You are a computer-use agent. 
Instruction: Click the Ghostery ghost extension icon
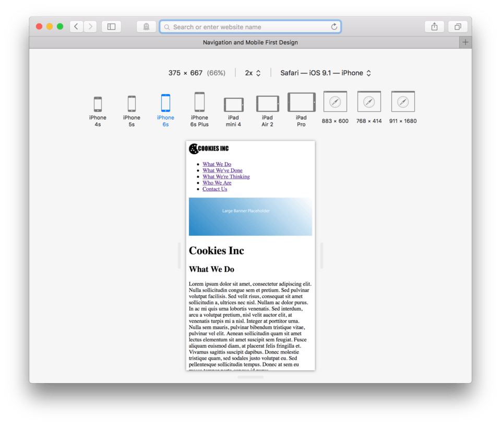pos(146,27)
